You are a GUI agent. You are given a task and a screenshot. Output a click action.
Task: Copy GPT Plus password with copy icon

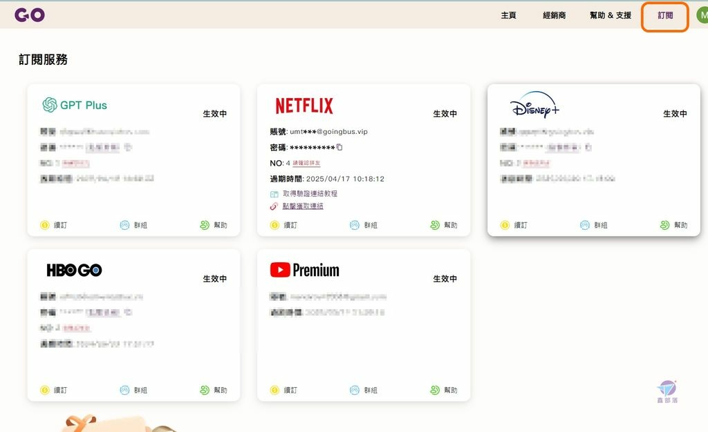coord(128,147)
